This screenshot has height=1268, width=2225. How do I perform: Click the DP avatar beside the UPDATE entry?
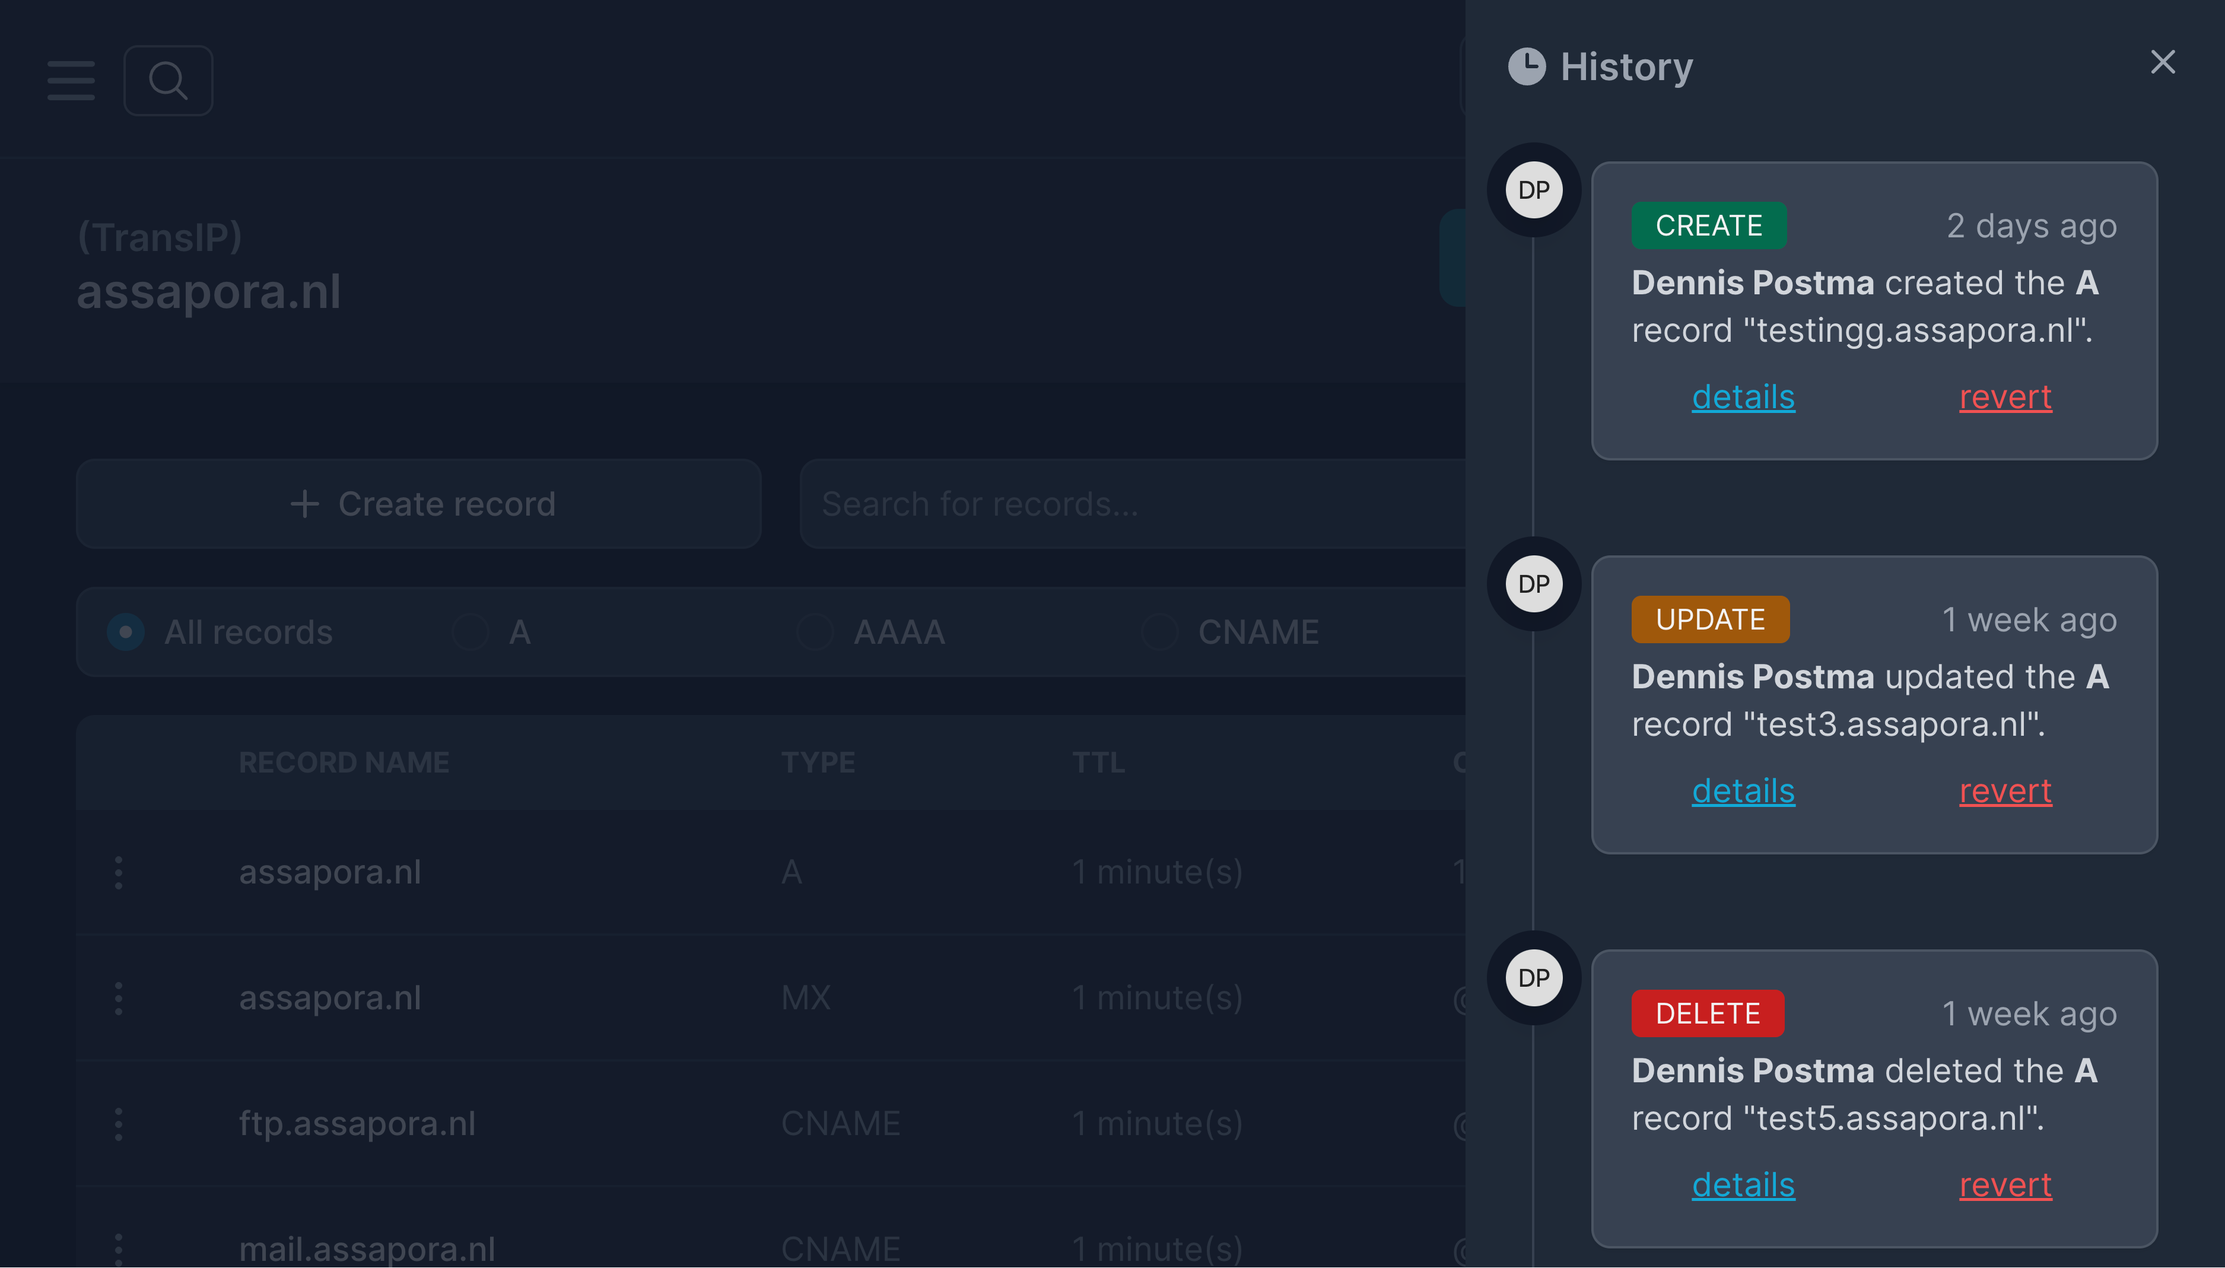point(1534,584)
